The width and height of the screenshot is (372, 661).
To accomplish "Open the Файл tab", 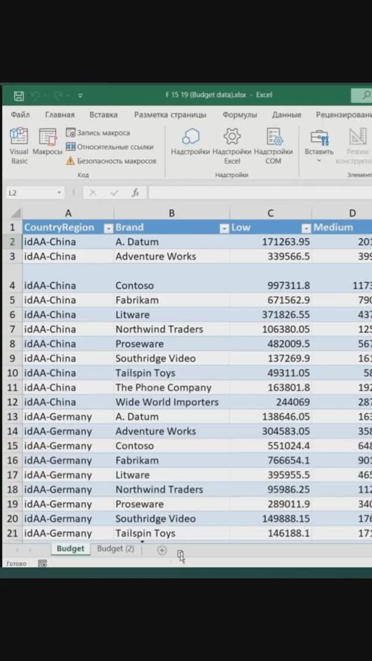I will tap(20, 115).
